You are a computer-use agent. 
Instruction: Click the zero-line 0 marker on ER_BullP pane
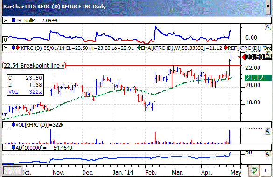point(5,40)
